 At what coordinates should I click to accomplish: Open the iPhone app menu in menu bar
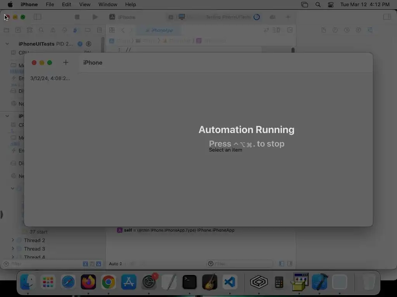29,5
